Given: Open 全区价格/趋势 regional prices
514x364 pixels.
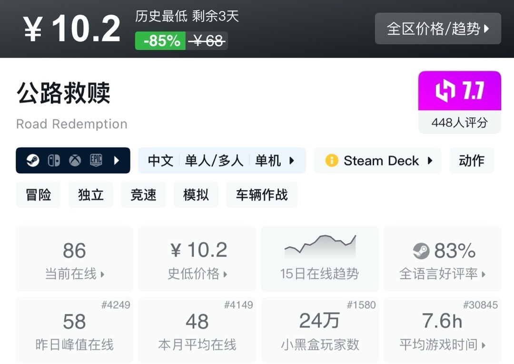Looking at the screenshot, I should pyautogui.click(x=438, y=29).
